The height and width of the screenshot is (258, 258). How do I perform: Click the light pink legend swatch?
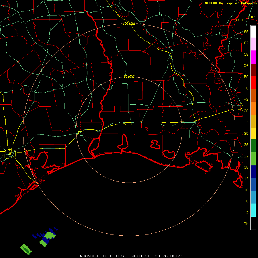pos(253,44)
